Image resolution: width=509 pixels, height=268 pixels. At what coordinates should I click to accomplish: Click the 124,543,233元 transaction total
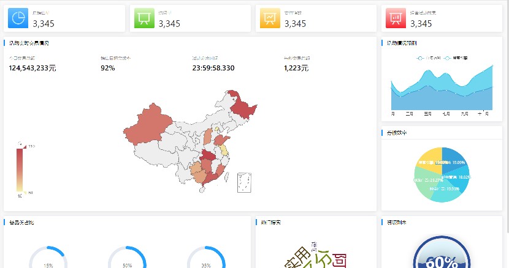(x=33, y=68)
